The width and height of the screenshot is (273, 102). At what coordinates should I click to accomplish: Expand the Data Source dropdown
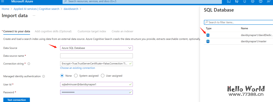(96, 48)
